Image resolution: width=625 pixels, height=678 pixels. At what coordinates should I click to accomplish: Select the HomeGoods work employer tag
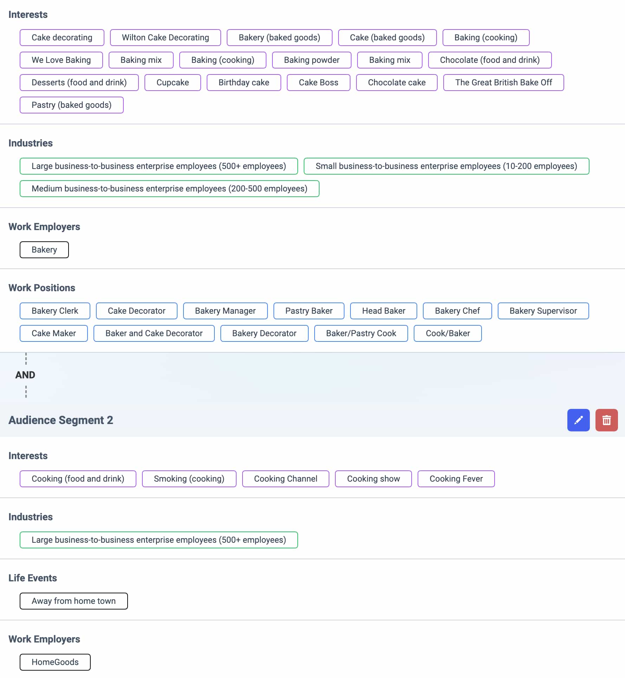coord(55,662)
